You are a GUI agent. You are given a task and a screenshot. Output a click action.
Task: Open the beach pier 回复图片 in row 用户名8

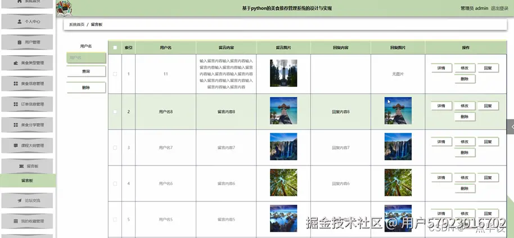398,110
